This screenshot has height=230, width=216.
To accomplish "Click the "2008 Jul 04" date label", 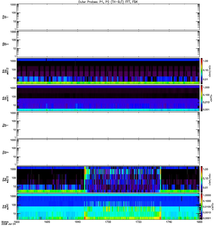I will tap(9, 224).
